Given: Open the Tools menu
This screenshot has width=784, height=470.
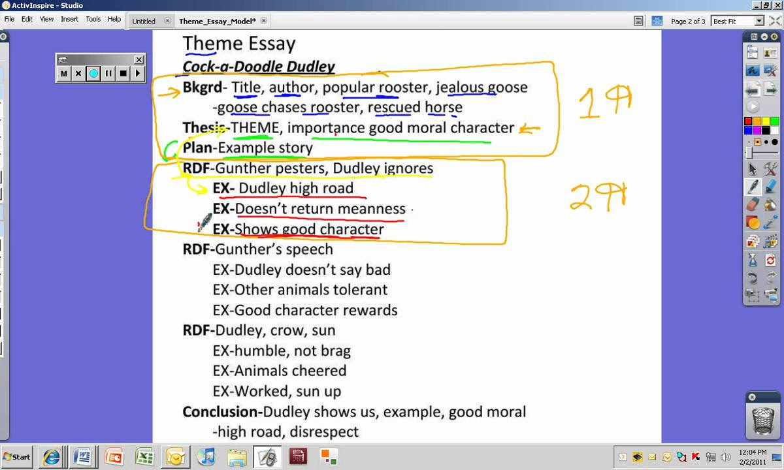Looking at the screenshot, I should pos(93,19).
